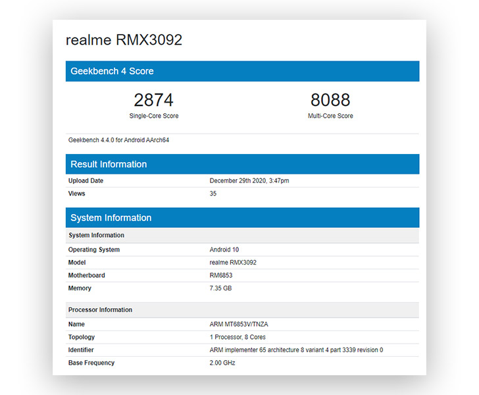
Task: Click the 'Operating System' row label
Action: 94,250
